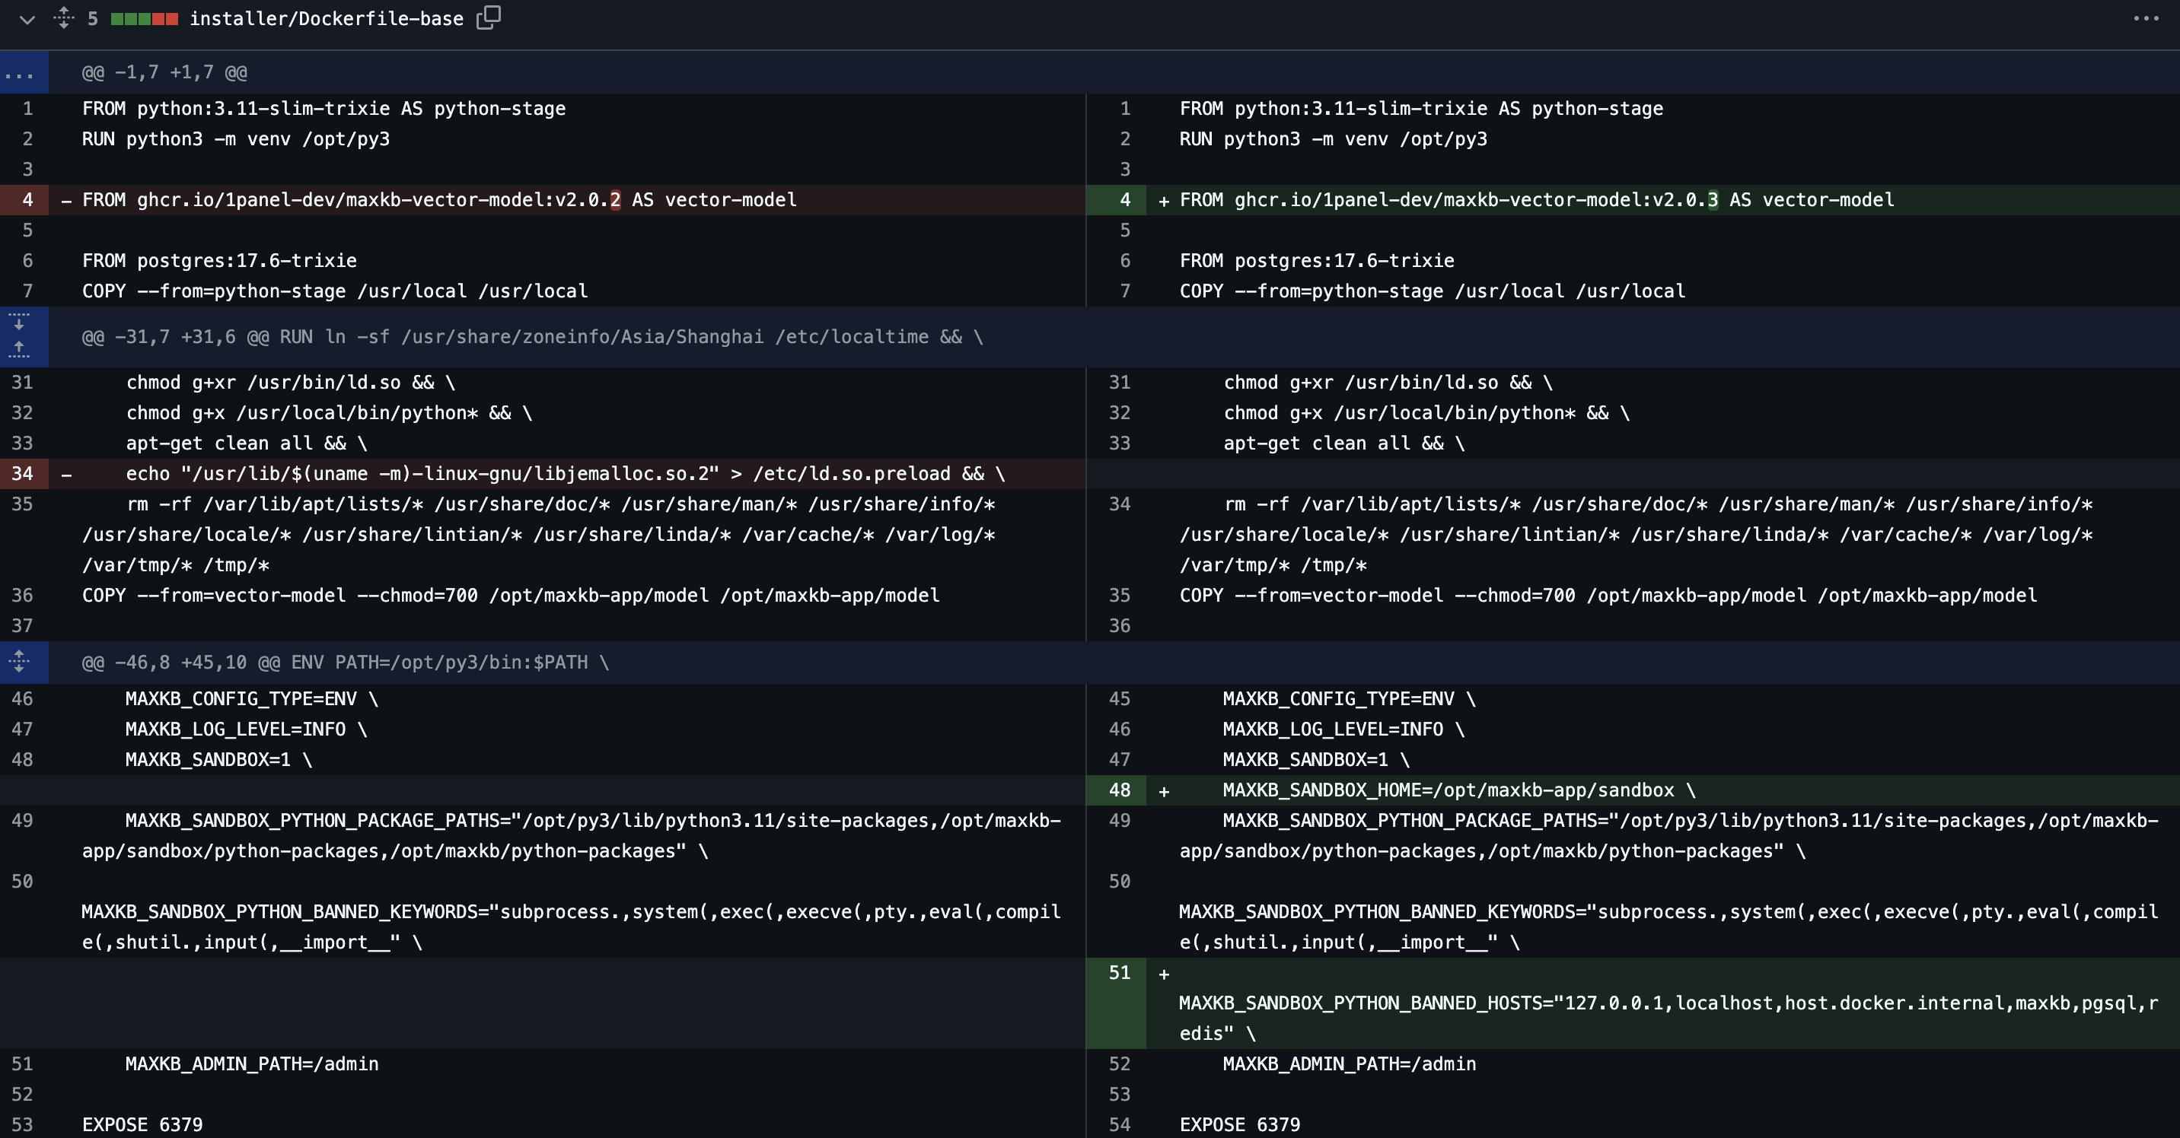Copy the installer/Dockerfile-base file path
Screen dimensions: 2180x1138
489,17
